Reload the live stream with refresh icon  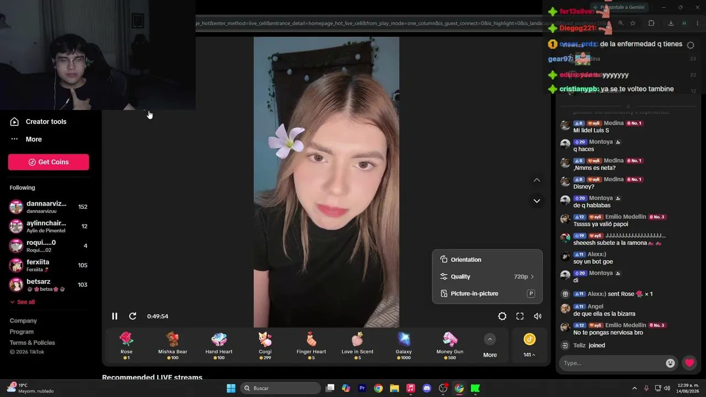click(132, 316)
